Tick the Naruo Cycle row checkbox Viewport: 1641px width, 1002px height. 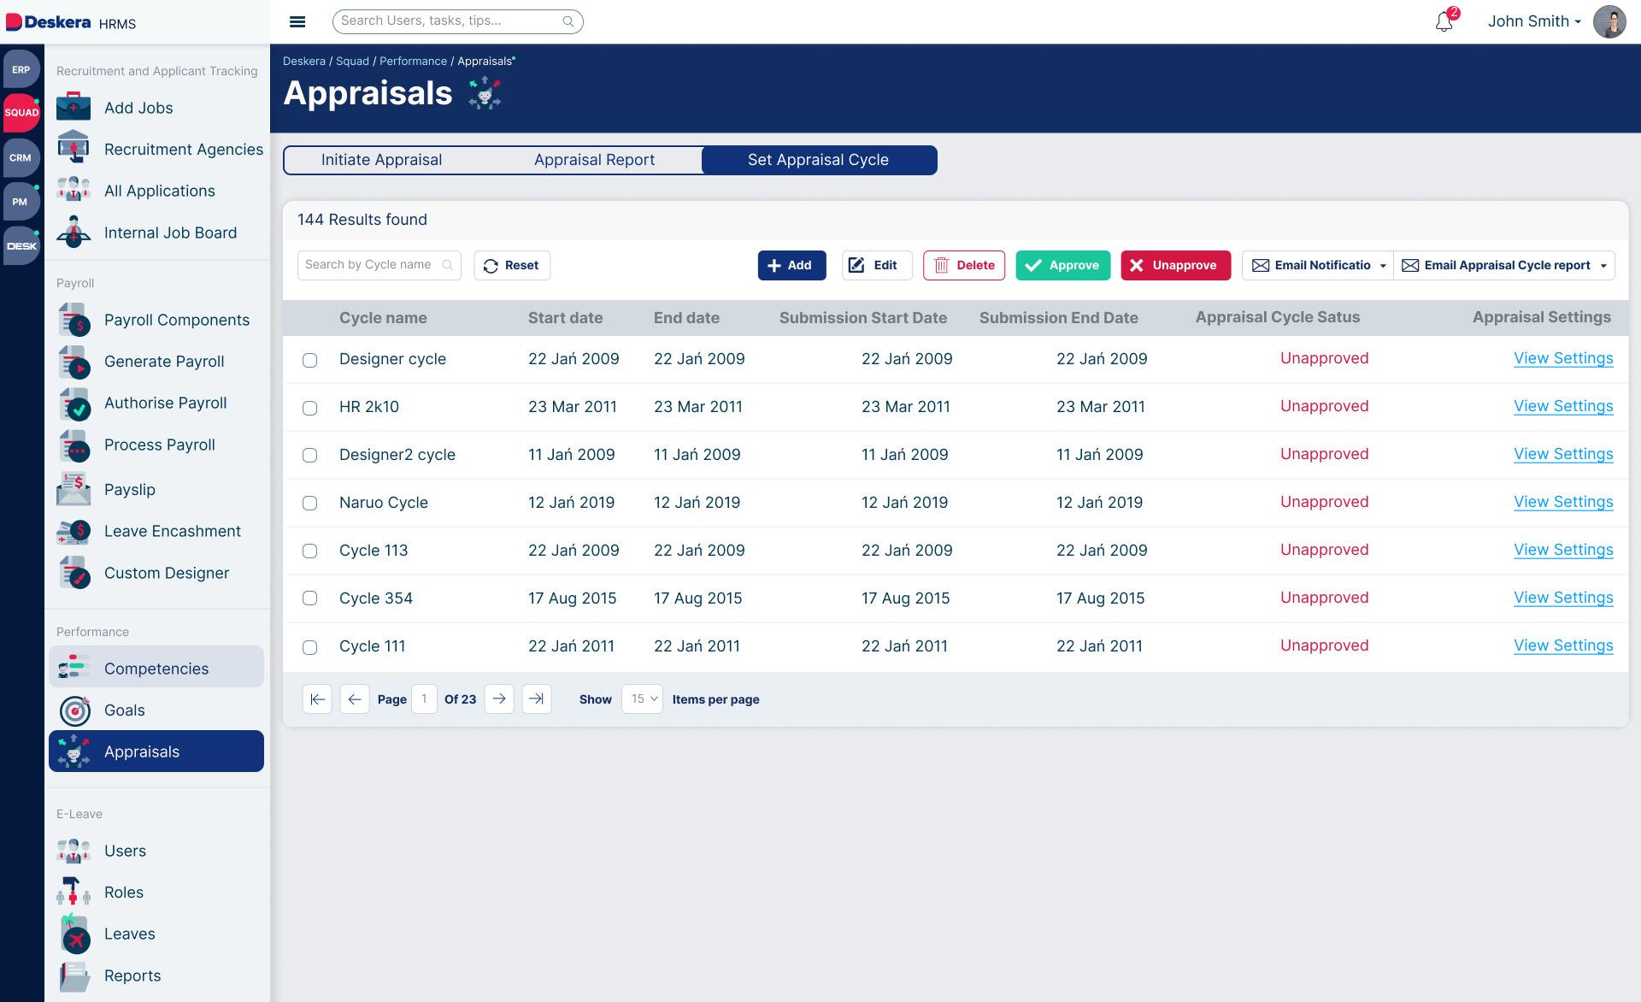(309, 504)
